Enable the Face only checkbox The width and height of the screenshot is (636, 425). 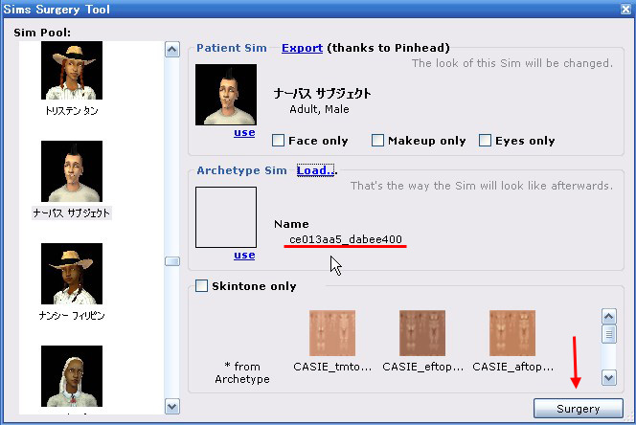point(278,141)
